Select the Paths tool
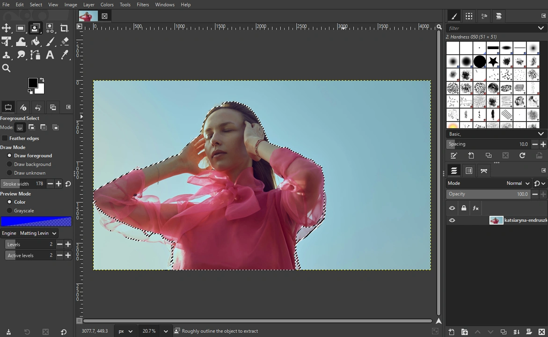Screen dimensions: 548x337 point(35,55)
